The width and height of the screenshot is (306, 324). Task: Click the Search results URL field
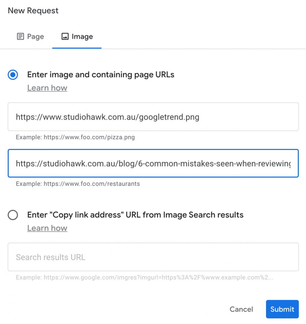pyautogui.click(x=153, y=257)
